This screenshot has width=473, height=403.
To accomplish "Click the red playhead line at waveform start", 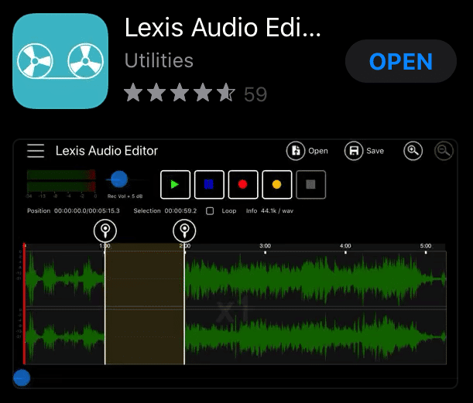I will (x=24, y=304).
